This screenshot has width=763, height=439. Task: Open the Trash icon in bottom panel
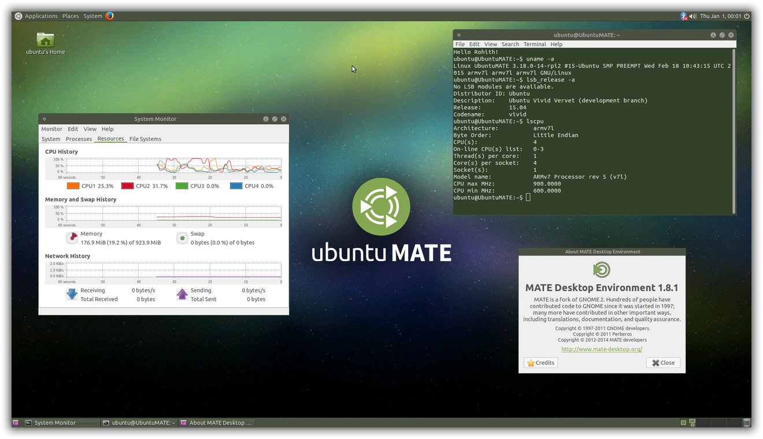tap(746, 423)
